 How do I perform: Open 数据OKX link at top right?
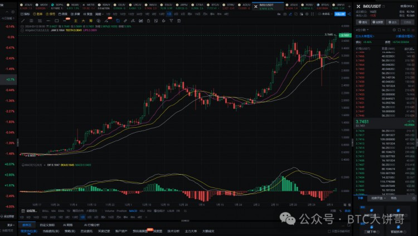click(x=407, y=6)
